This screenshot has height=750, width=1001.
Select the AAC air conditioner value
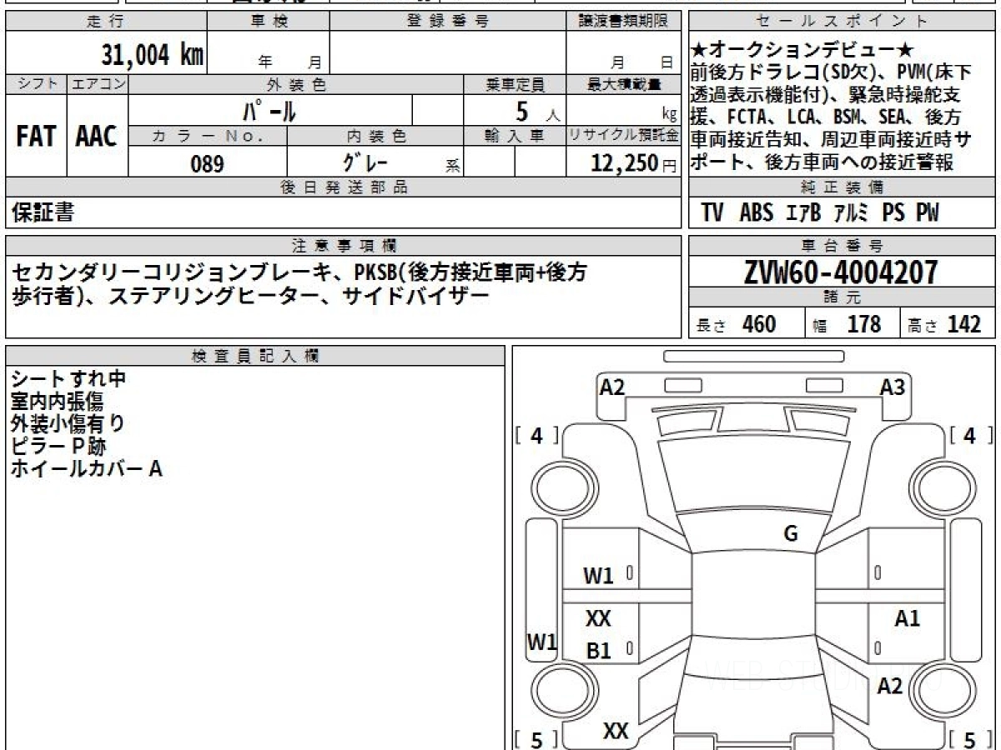coord(96,137)
